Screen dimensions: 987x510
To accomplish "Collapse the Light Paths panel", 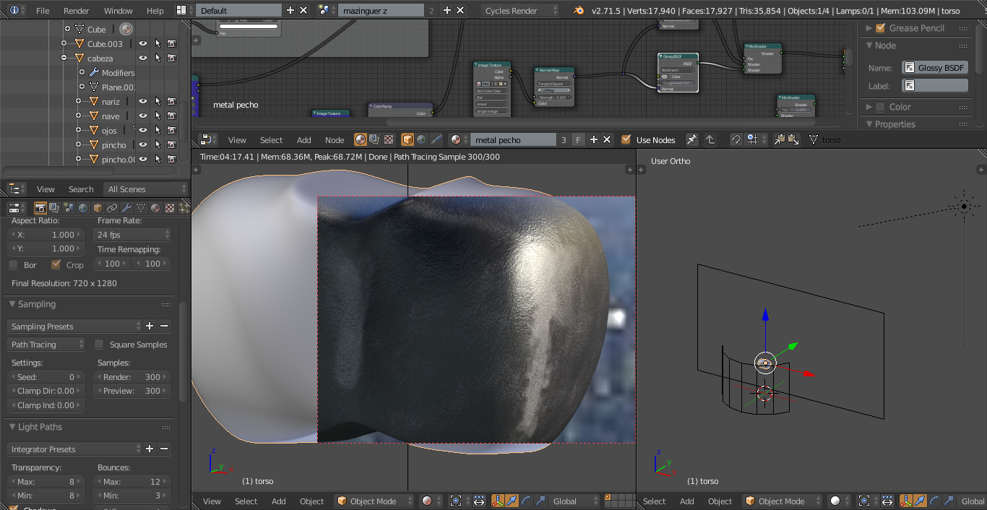I will 12,427.
